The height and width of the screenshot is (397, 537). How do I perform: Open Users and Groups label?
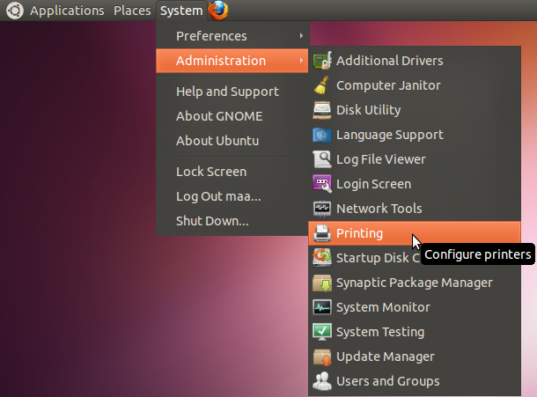tap(388, 381)
